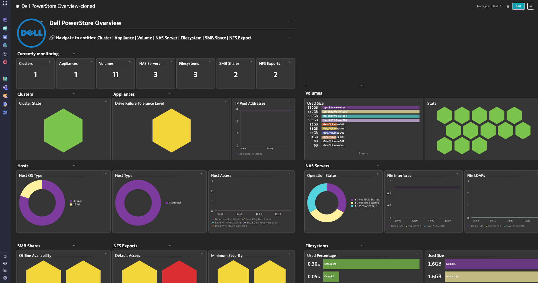The width and height of the screenshot is (538, 283).
Task: Toggle Read Only Root Host Count legend entry
Action: (x=261, y=223)
